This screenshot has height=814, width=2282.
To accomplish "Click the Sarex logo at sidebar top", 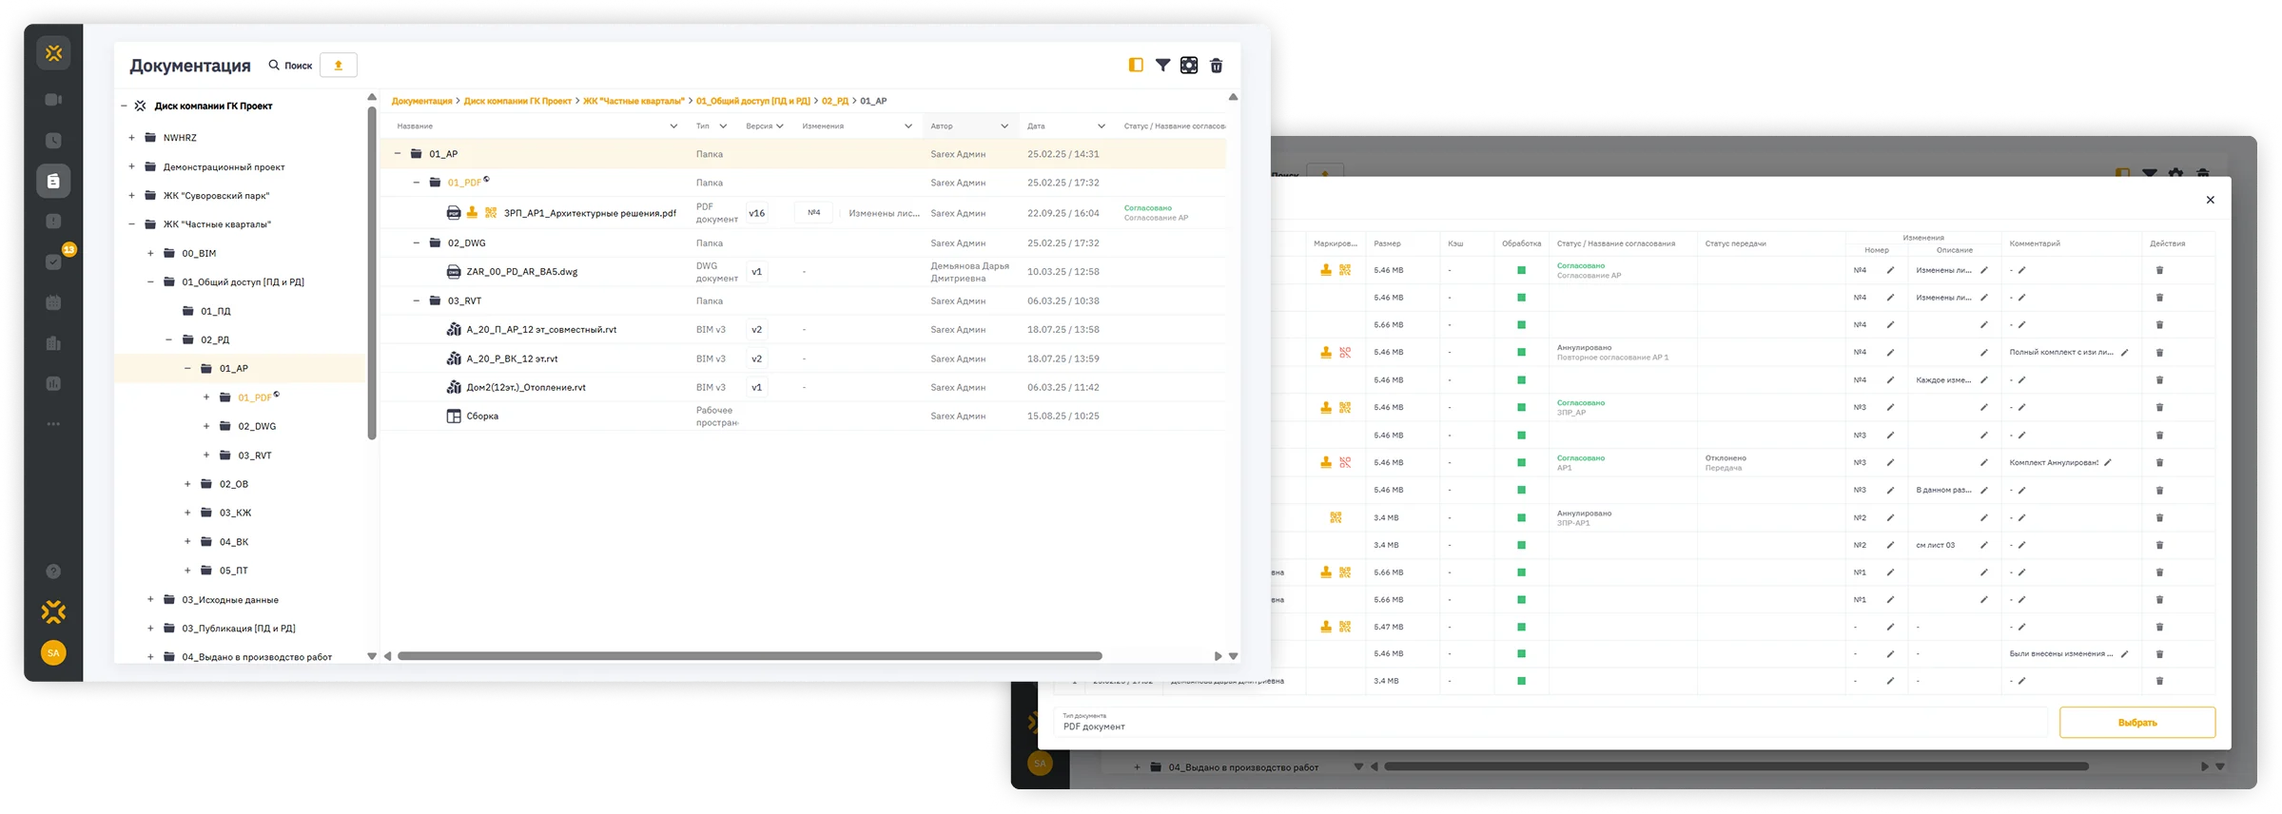I will point(53,53).
